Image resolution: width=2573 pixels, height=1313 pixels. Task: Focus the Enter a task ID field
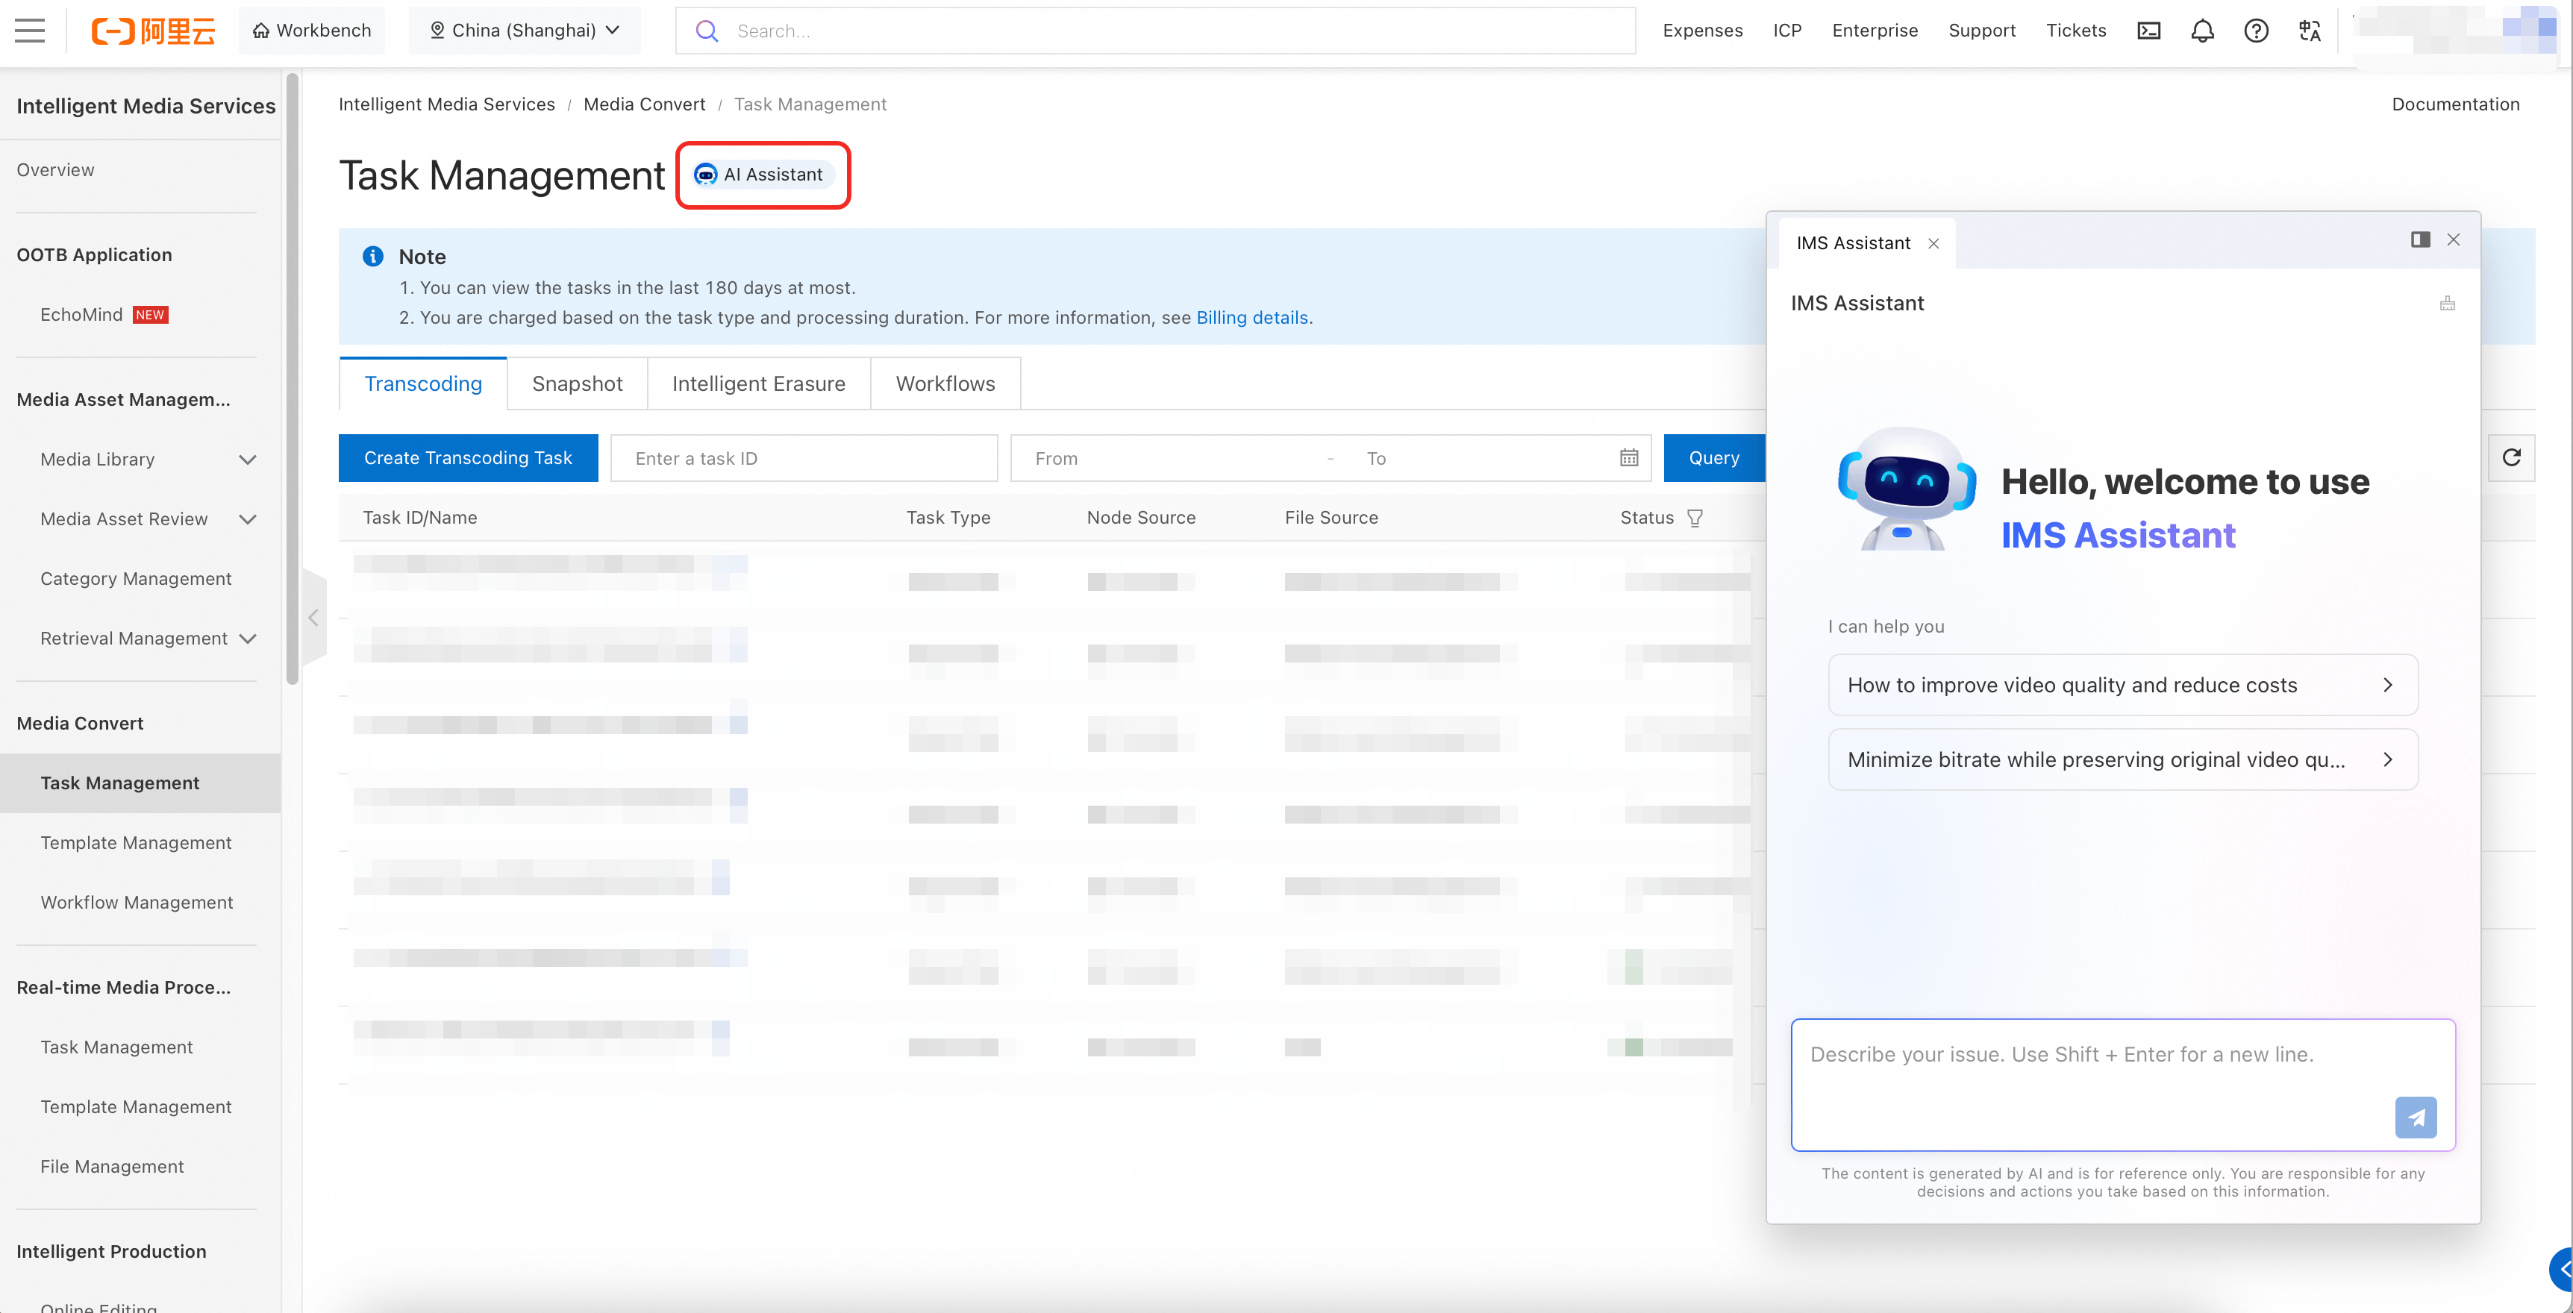pyautogui.click(x=804, y=458)
